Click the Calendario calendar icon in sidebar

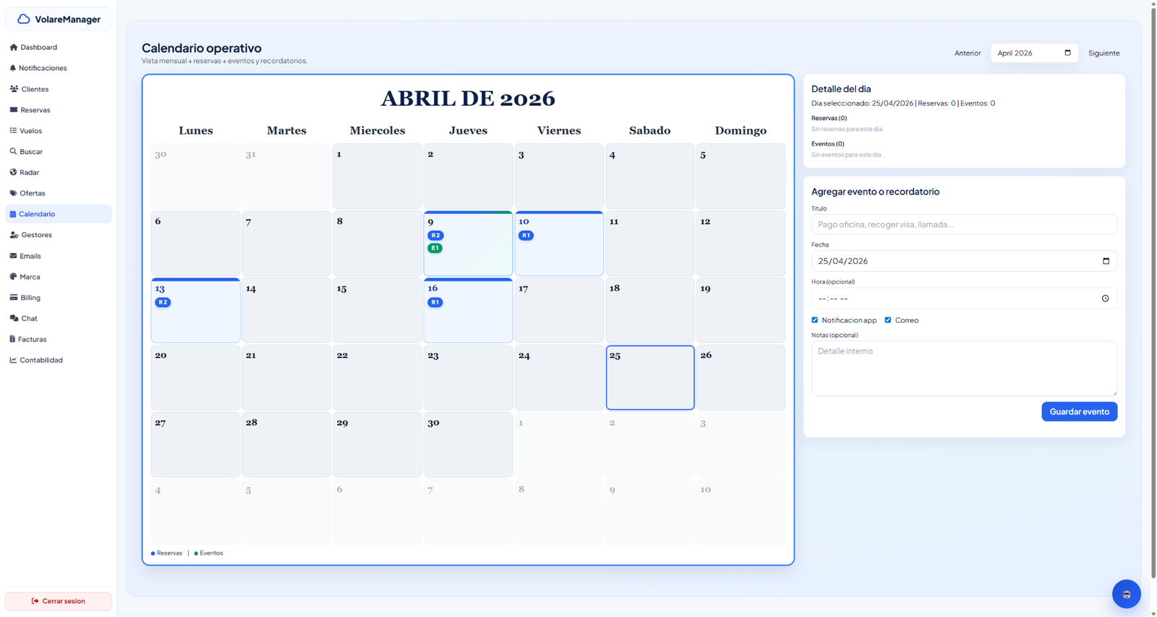pos(12,214)
